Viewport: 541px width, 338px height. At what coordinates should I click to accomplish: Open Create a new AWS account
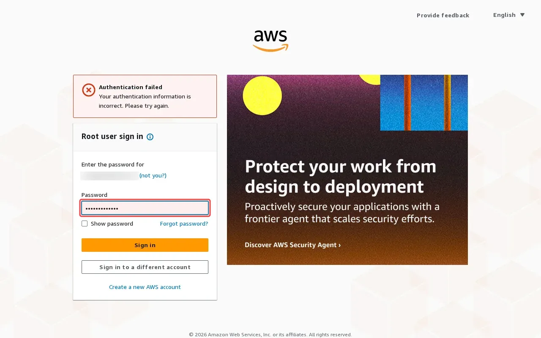pyautogui.click(x=145, y=287)
